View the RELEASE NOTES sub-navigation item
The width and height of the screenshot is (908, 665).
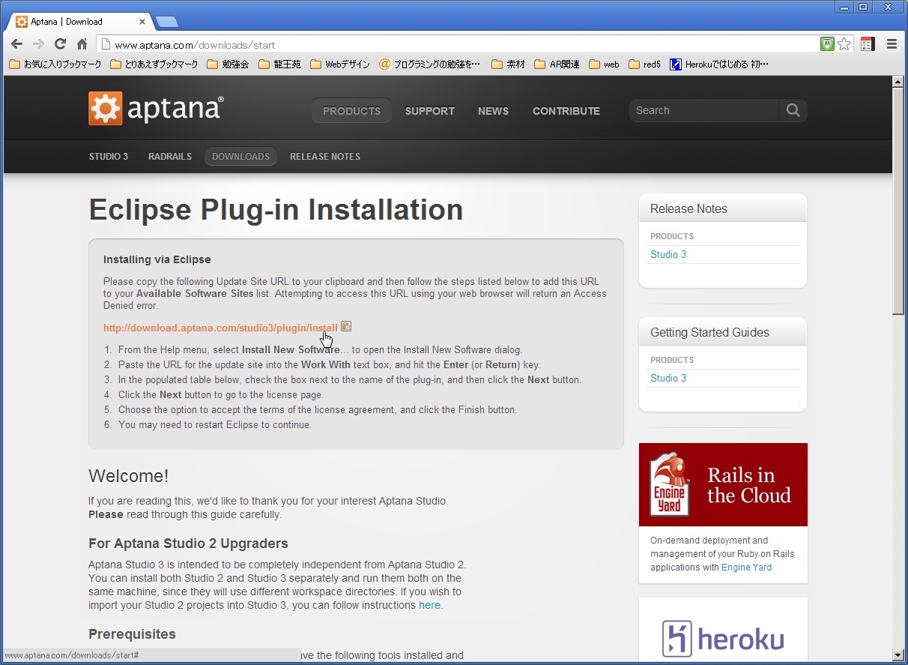325,157
